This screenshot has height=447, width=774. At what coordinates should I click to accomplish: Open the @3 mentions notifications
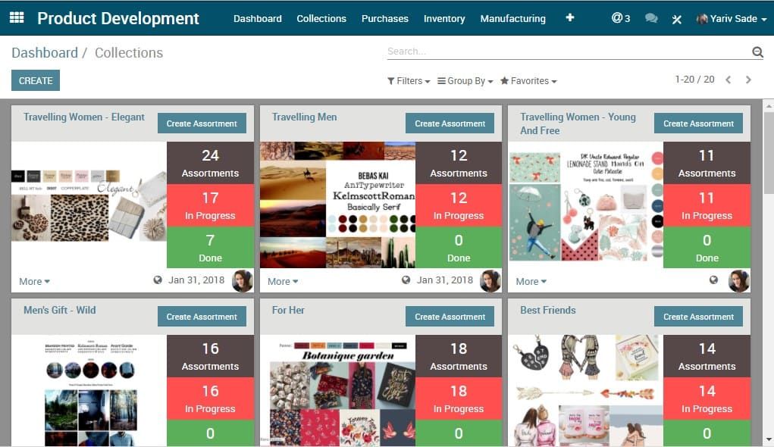point(620,18)
